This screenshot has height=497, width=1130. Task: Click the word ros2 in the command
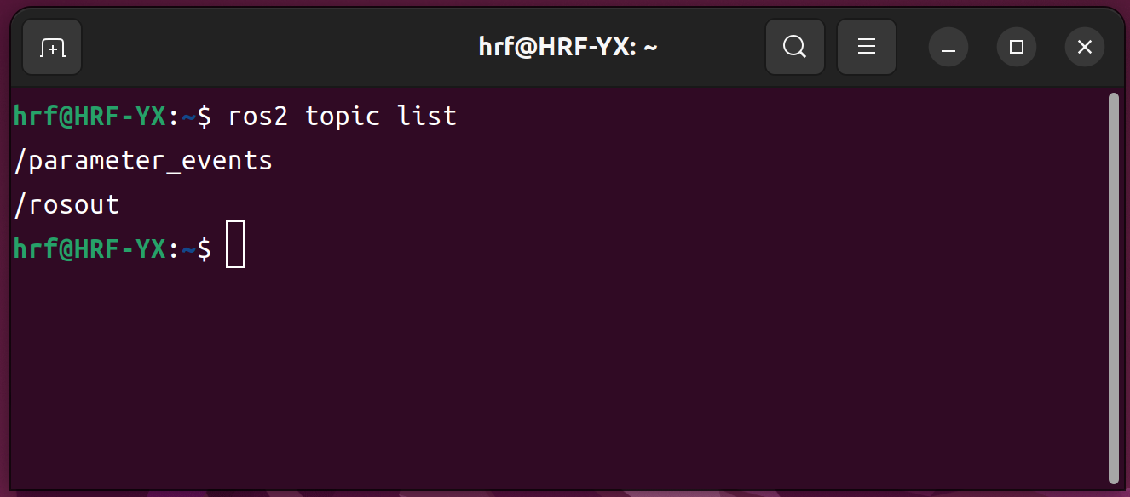point(258,117)
